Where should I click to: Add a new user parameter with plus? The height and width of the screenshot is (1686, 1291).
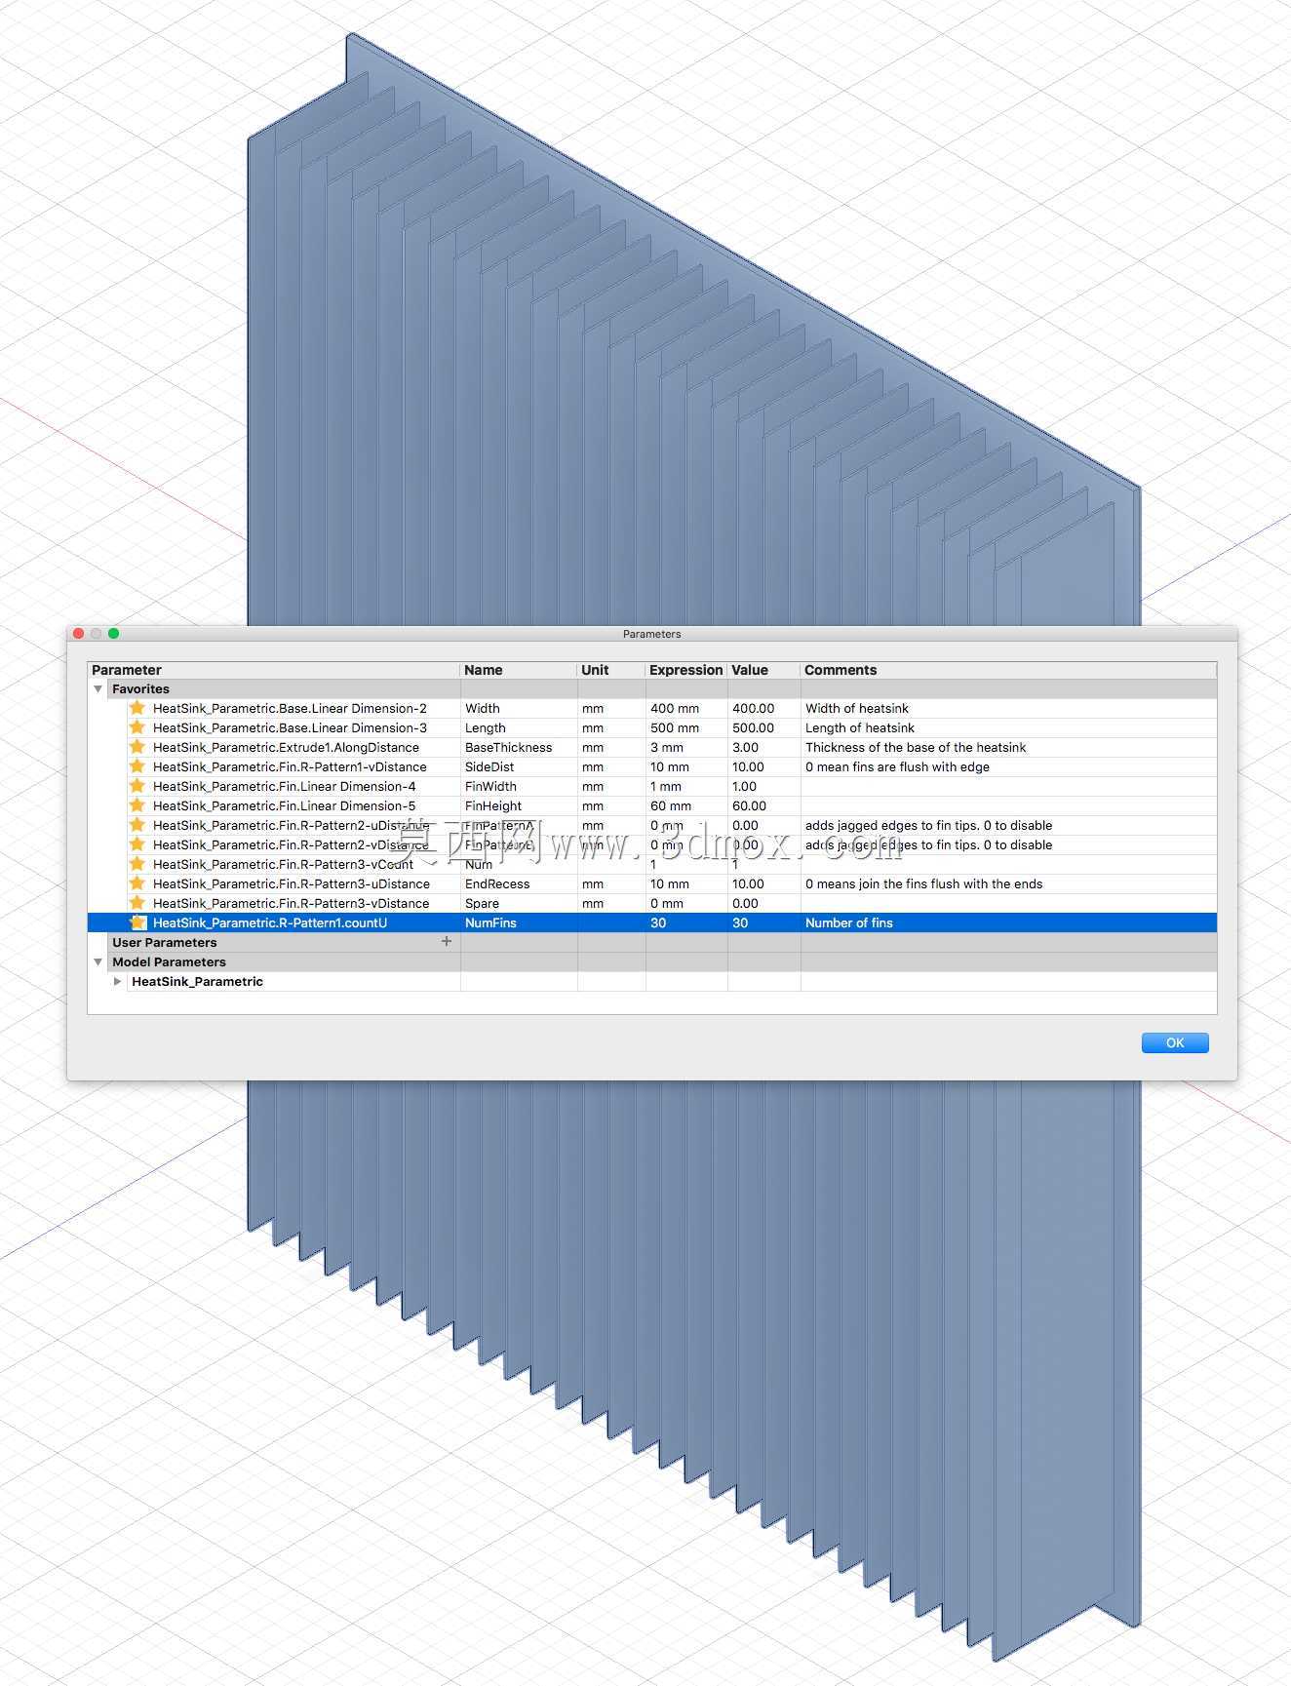point(447,942)
